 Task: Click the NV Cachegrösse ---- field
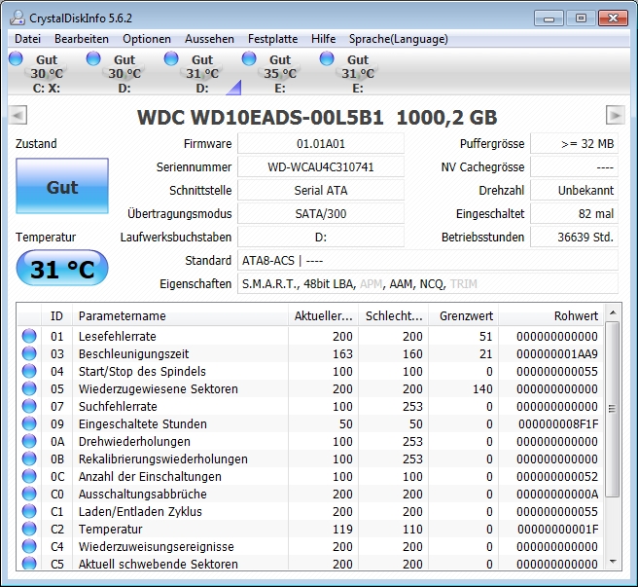tap(574, 167)
